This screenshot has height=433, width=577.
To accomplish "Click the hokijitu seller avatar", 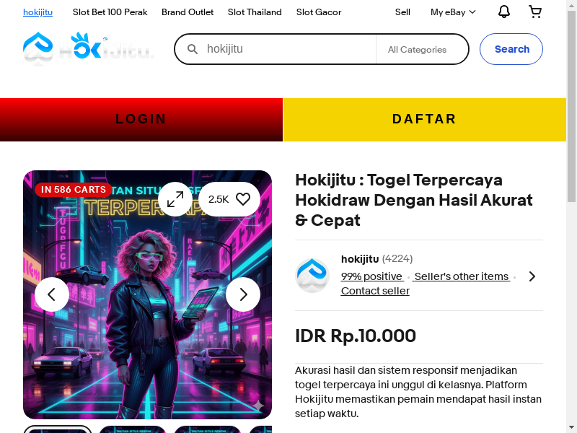I will pos(312,276).
